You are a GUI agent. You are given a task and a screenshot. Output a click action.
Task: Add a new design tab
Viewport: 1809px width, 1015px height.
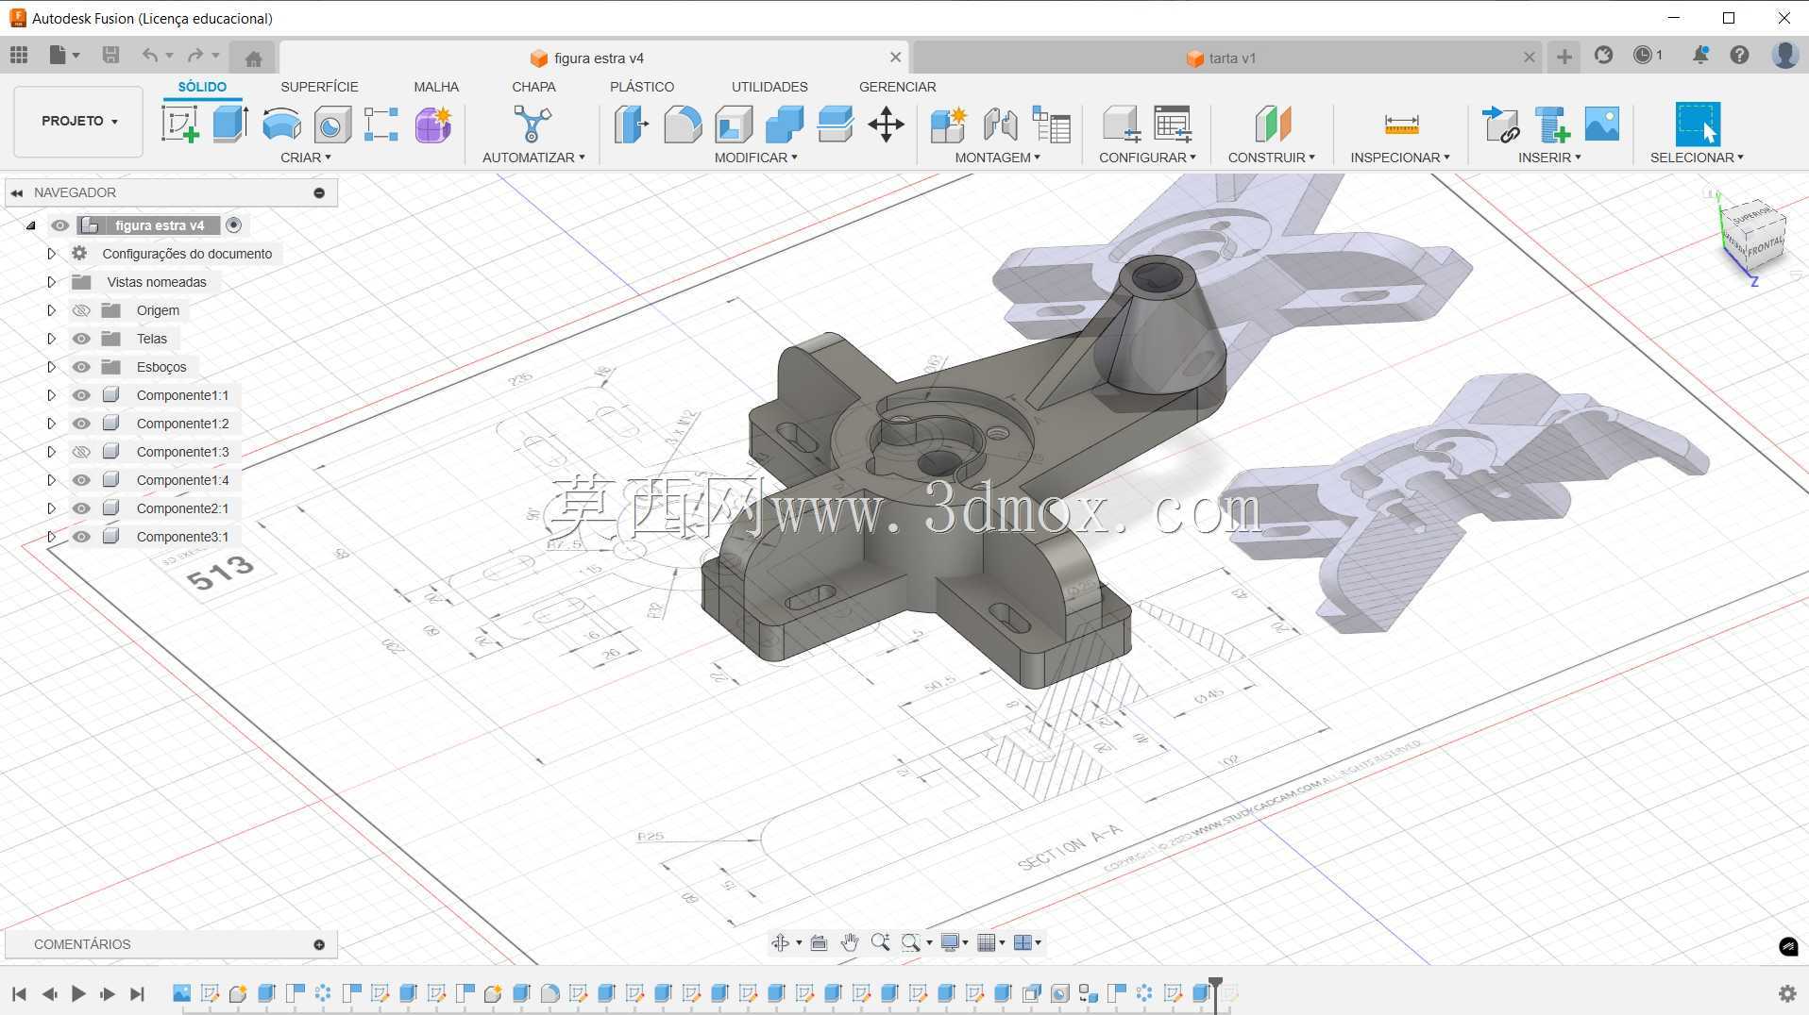pos(1564,57)
